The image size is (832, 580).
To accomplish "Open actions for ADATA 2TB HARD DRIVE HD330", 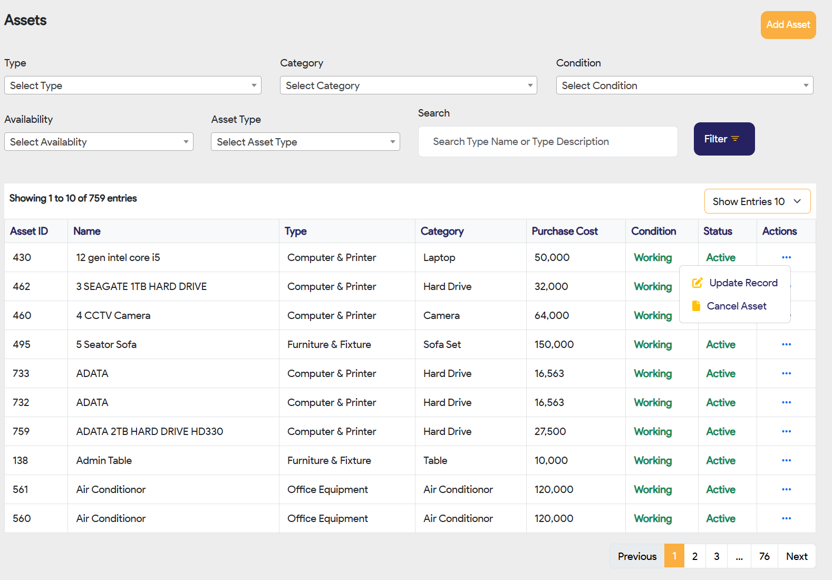I will tap(786, 431).
